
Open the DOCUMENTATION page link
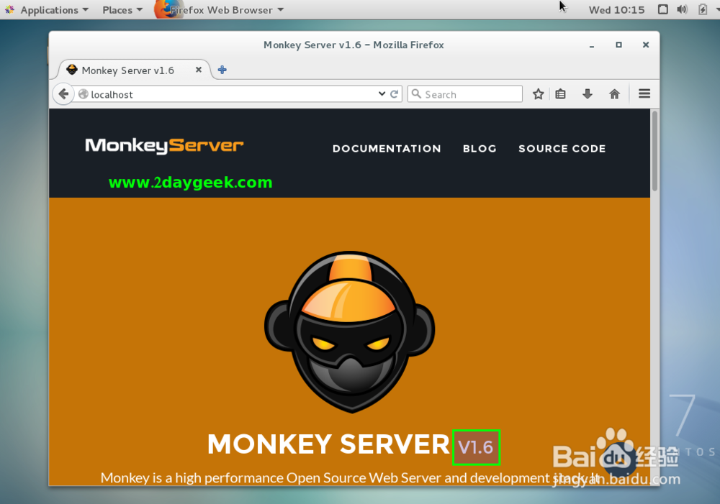point(387,149)
